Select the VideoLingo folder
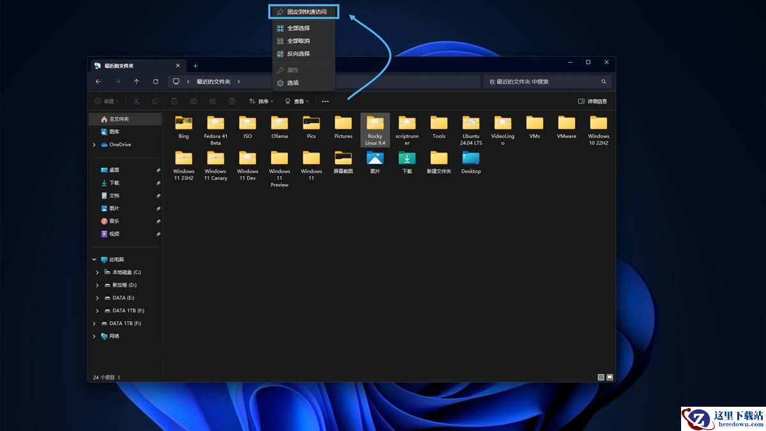The width and height of the screenshot is (766, 431). coord(503,130)
